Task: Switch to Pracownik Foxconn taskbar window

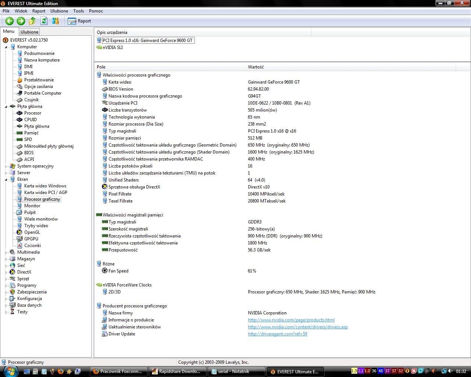Action: pyautogui.click(x=118, y=371)
